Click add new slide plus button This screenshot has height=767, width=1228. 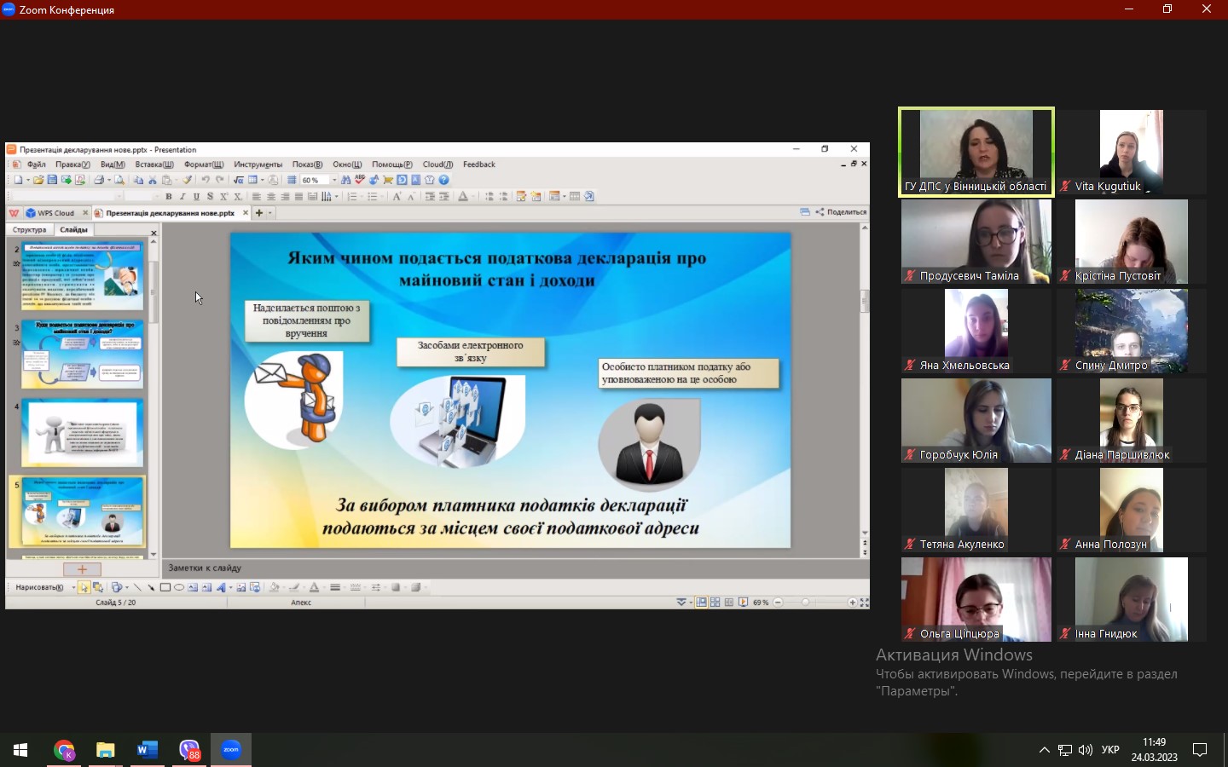tap(82, 569)
